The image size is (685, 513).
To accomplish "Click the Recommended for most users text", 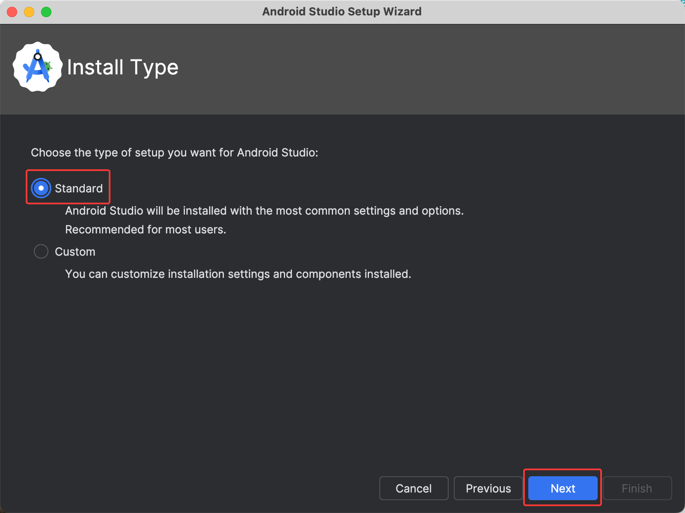I will pyautogui.click(x=146, y=230).
